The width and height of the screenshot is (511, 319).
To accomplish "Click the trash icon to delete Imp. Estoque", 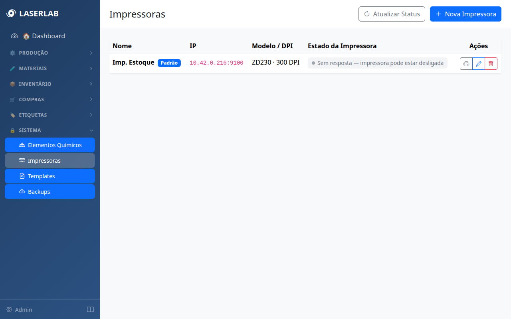I will [491, 63].
